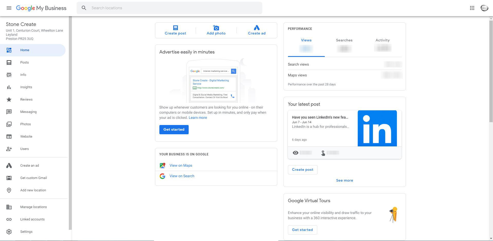Click Get started under Advertise easily
The width and height of the screenshot is (493, 241).
click(174, 130)
